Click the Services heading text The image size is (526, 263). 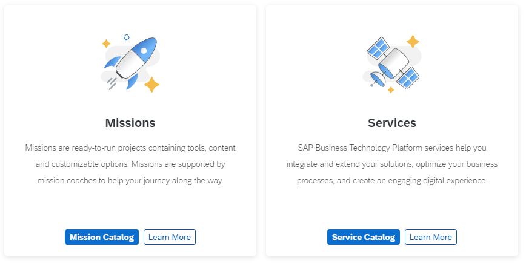click(x=392, y=123)
